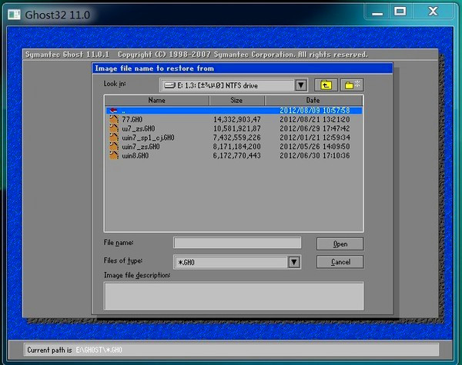Click the Image file description box

click(x=234, y=296)
